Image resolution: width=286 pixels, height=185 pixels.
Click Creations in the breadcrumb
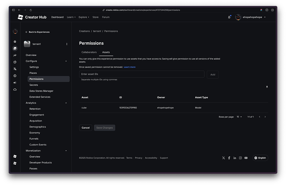coord(84,31)
